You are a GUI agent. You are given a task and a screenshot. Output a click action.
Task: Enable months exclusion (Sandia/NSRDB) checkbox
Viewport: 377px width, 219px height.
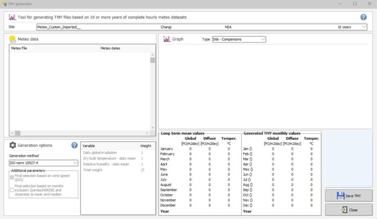tap(12, 190)
